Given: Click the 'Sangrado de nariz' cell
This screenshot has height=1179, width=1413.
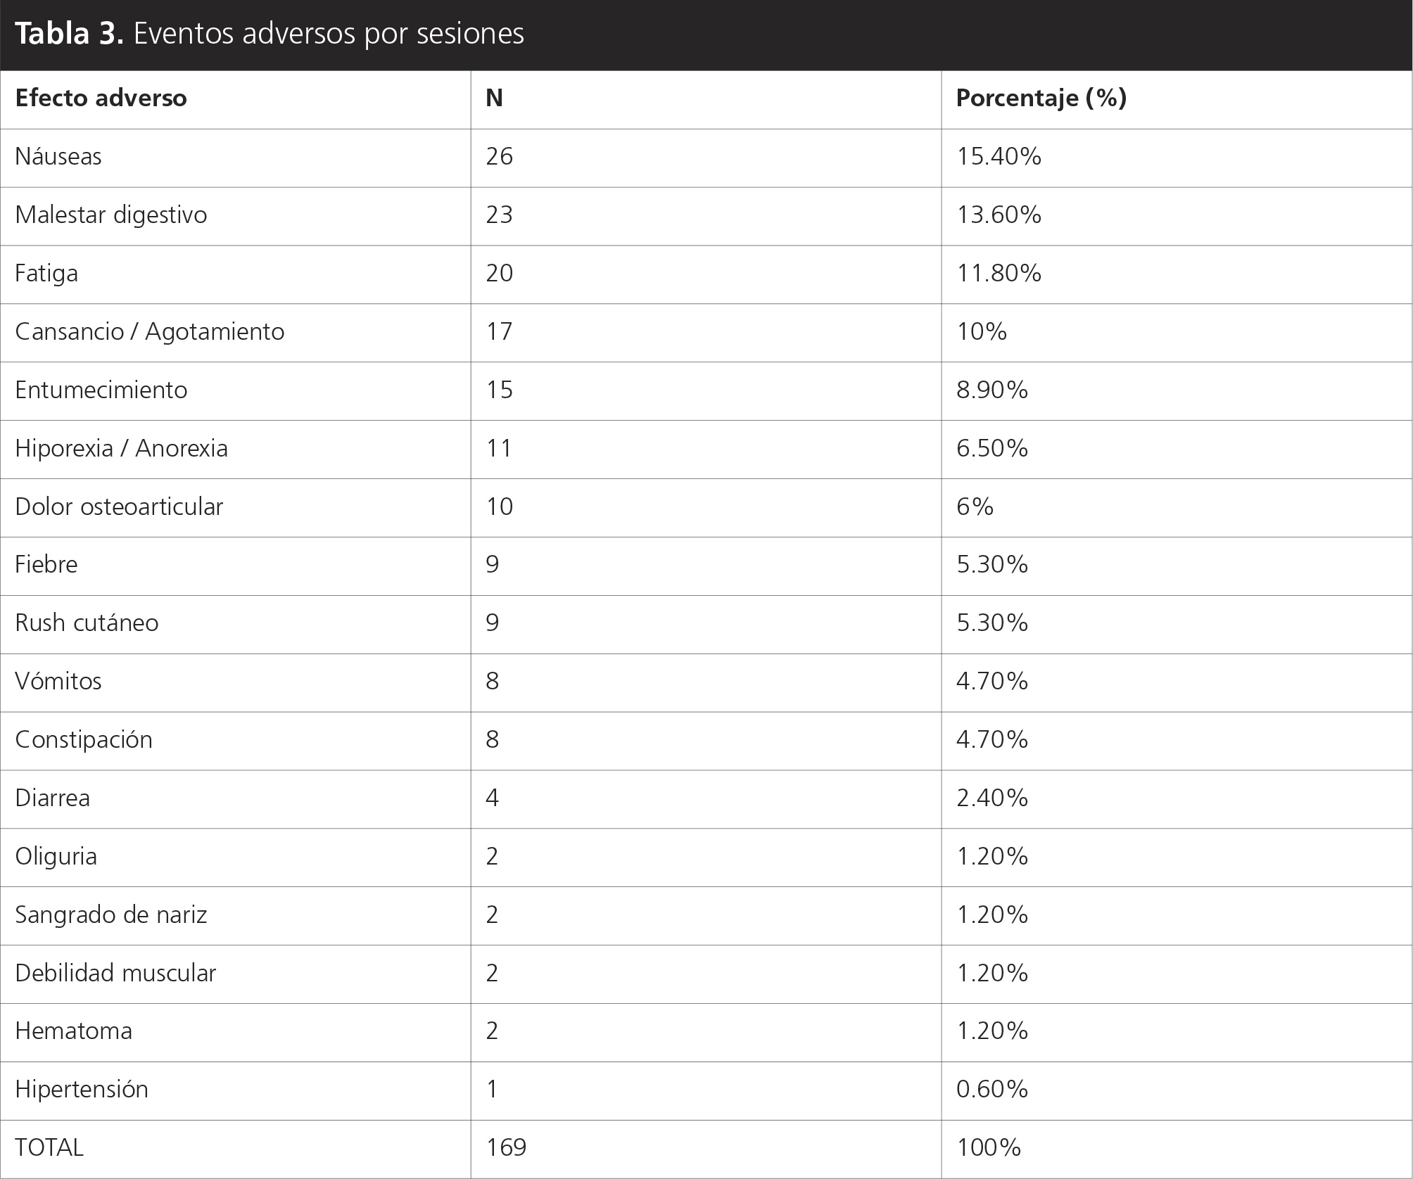Looking at the screenshot, I should (111, 914).
